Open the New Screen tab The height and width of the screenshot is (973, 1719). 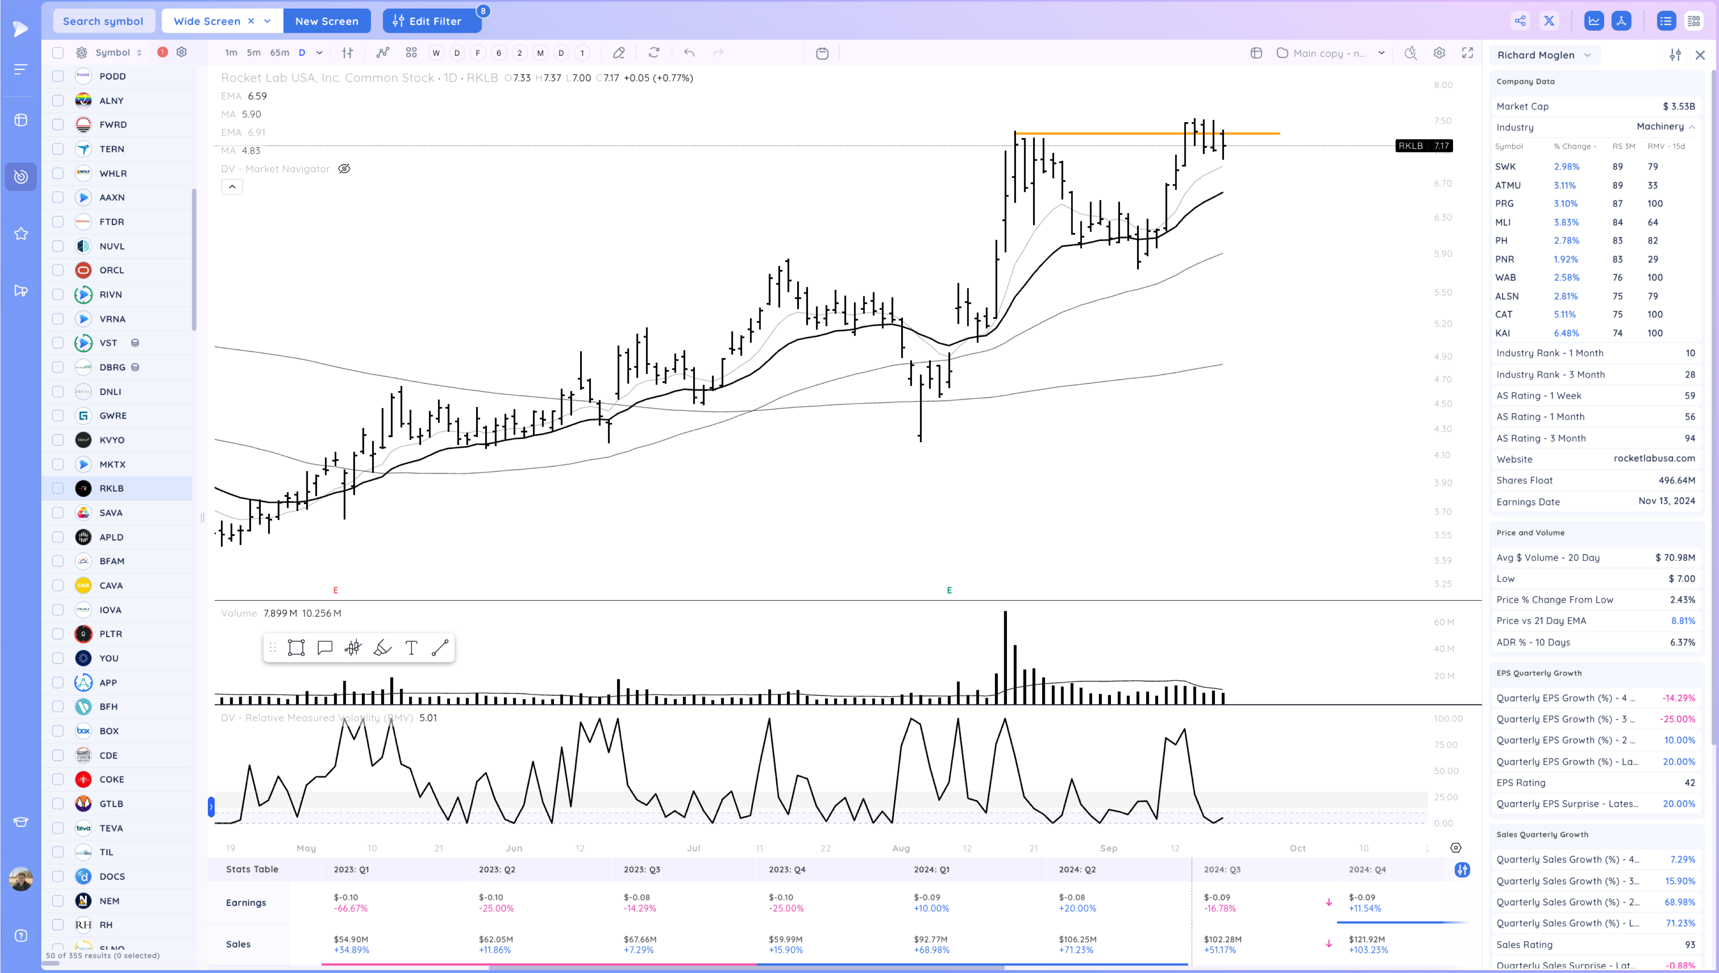pyautogui.click(x=327, y=21)
